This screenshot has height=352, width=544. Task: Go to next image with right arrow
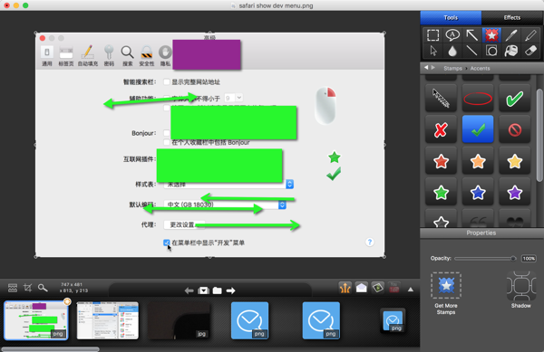tap(230, 290)
